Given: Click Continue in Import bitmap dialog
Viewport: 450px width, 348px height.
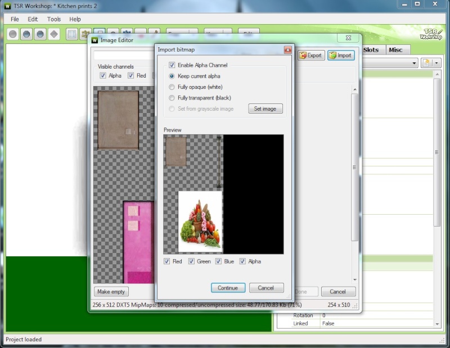Looking at the screenshot, I should (228, 288).
